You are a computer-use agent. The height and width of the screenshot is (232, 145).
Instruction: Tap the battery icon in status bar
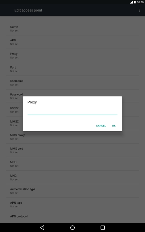pos(135,2)
